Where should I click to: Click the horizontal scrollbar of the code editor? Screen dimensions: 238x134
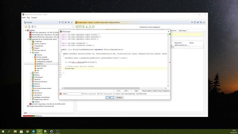click(102, 88)
